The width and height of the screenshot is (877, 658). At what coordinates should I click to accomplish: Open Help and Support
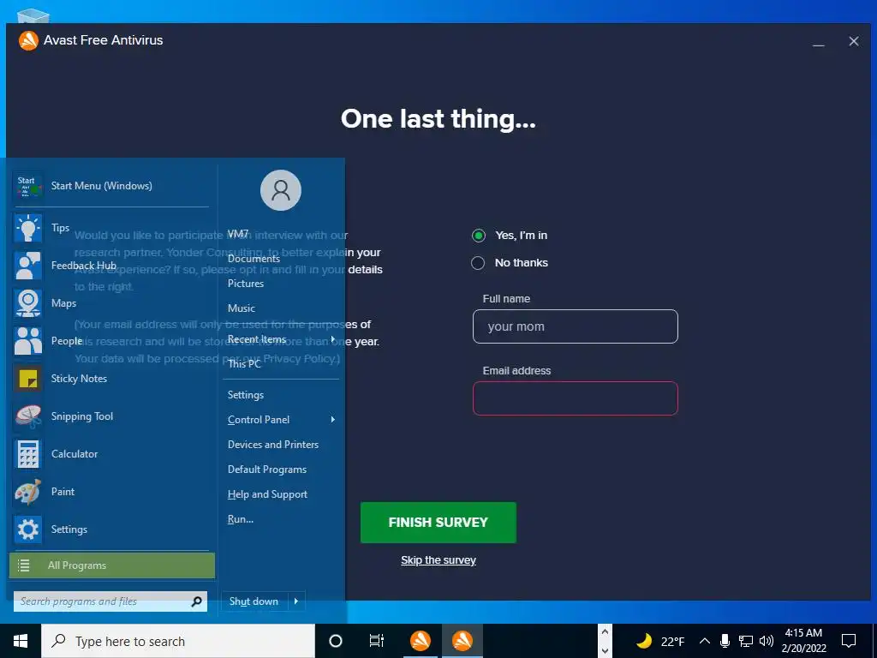click(267, 494)
